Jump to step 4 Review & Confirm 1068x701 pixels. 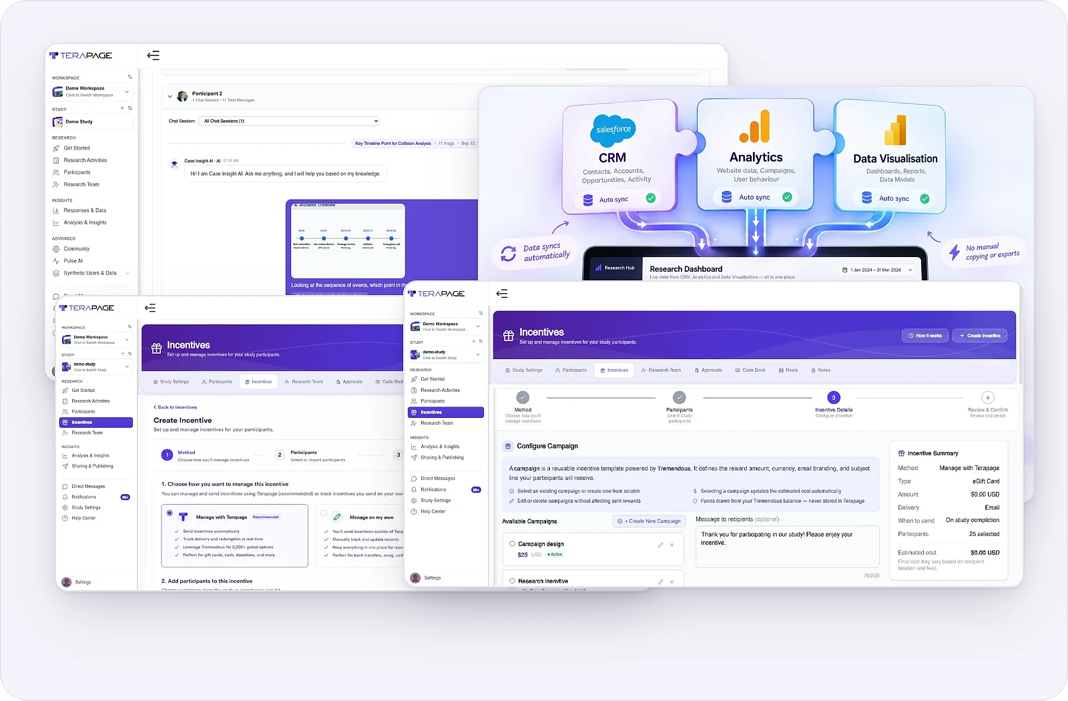coord(988,397)
